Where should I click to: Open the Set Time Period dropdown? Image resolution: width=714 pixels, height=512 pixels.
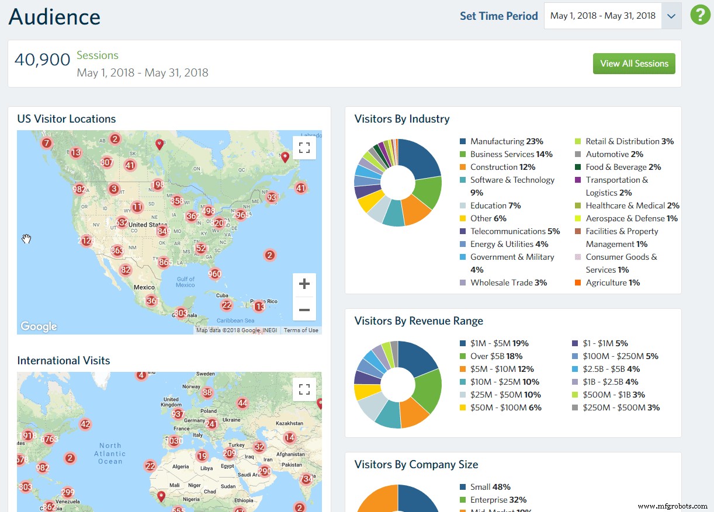[671, 16]
